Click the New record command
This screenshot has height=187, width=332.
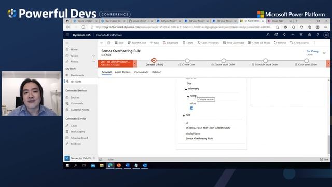(x=155, y=43)
